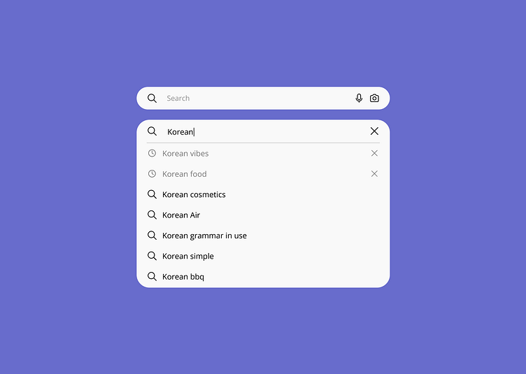Click magnifier icon beside typed Korean
This screenshot has height=374, width=526.
click(x=152, y=131)
